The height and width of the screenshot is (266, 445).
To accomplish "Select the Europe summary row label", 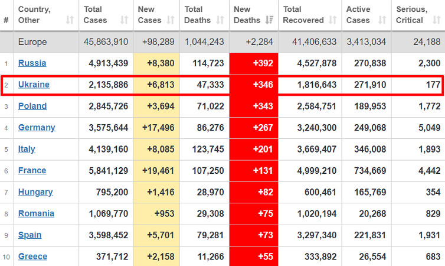I will (32, 42).
